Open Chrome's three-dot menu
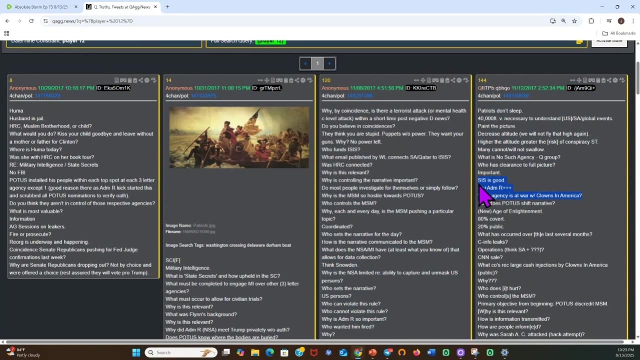The image size is (640, 360). pos(632,21)
